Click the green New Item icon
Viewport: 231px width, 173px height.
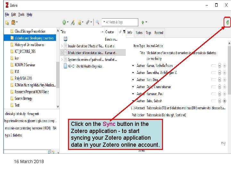click(64, 22)
